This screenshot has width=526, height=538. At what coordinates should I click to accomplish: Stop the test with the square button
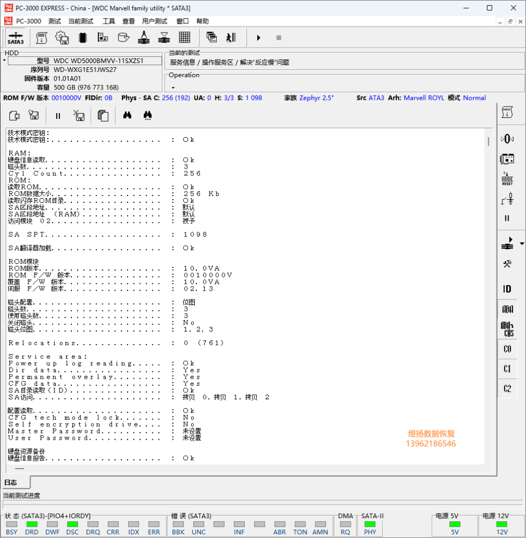(x=279, y=38)
